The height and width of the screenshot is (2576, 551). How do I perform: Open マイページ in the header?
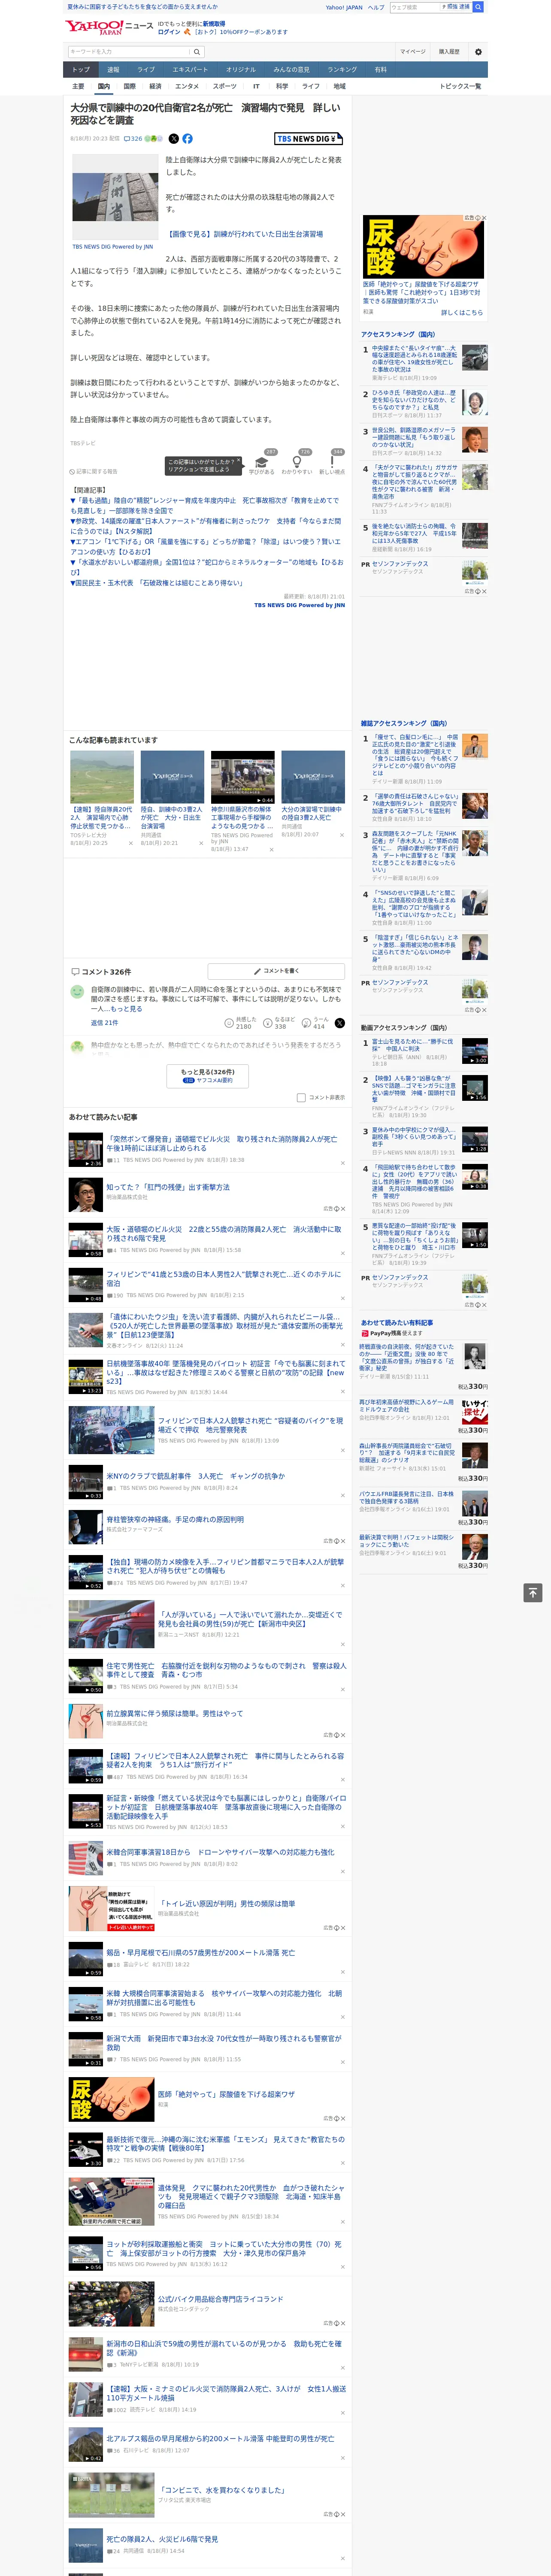pos(413,52)
